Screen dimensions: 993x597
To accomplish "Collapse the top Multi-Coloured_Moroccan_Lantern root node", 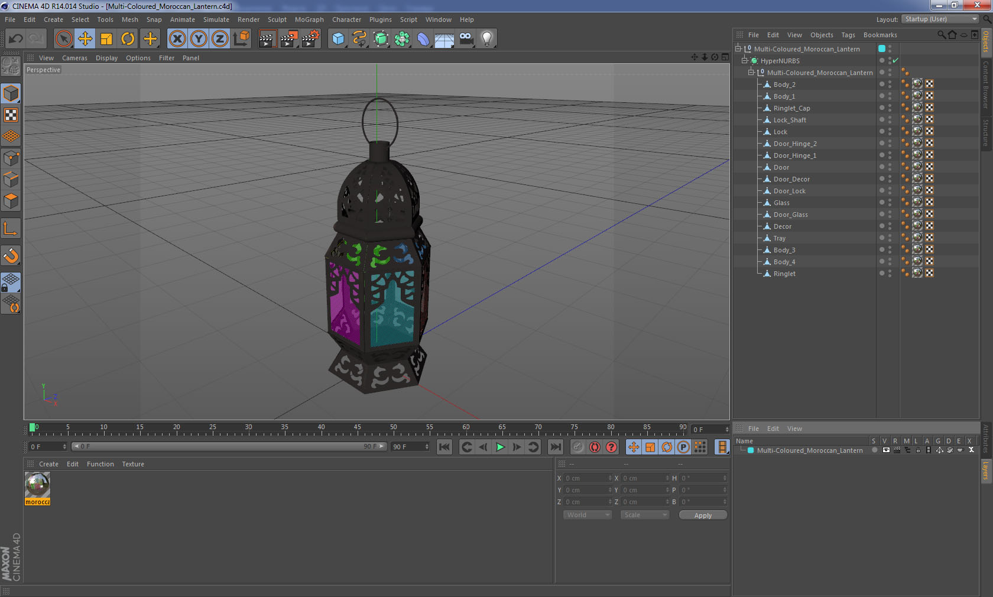I will [x=738, y=49].
